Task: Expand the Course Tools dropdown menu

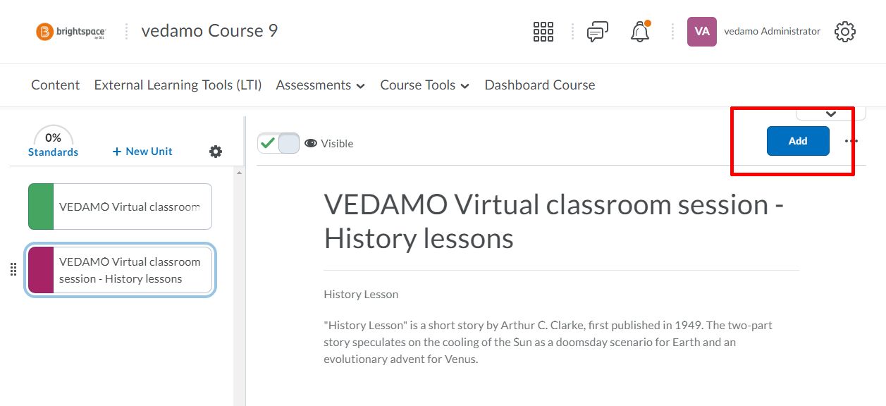Action: pyautogui.click(x=425, y=85)
